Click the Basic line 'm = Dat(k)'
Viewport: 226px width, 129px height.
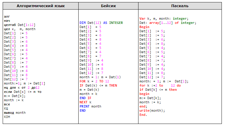[89, 90]
